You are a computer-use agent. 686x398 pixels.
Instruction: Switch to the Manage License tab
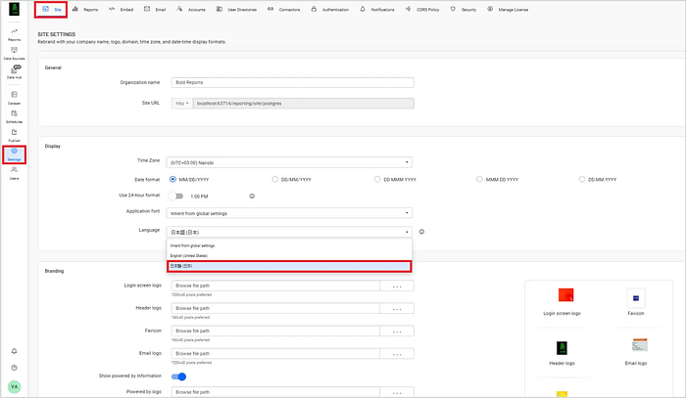tap(508, 9)
